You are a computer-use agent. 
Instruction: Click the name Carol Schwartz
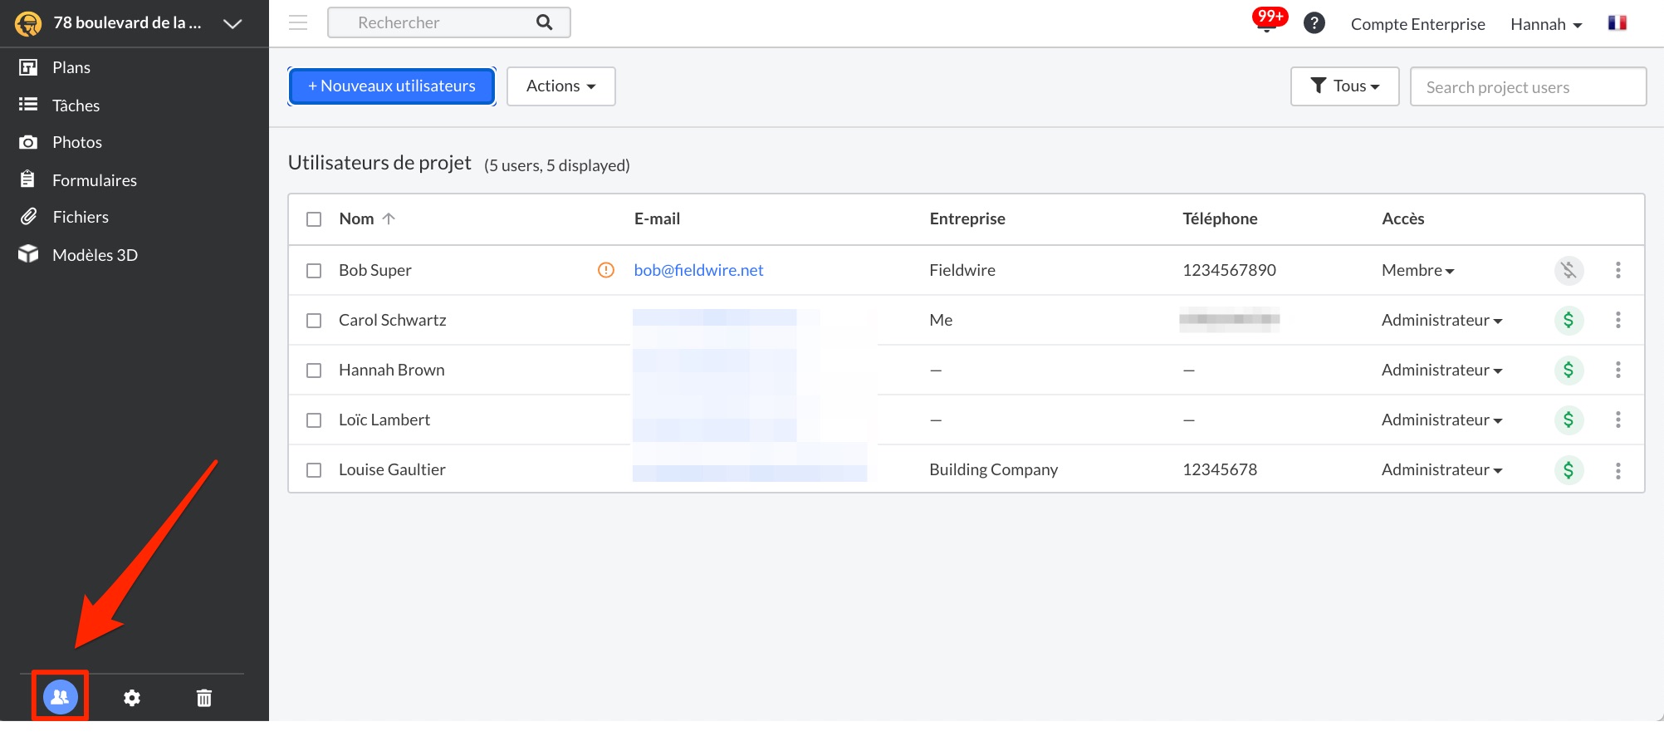[392, 320]
